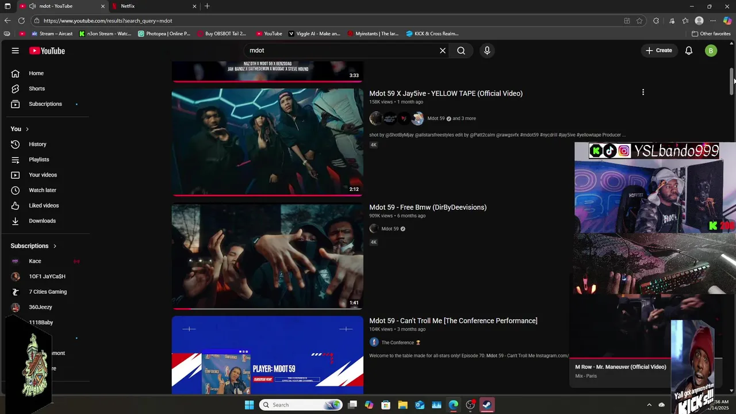Expand the Subscriptions section header
Screen dimensions: 736x414
coord(33,246)
